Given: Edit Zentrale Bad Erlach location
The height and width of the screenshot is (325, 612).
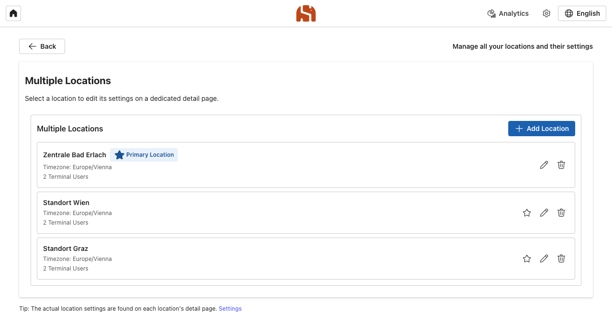Looking at the screenshot, I should pyautogui.click(x=544, y=165).
